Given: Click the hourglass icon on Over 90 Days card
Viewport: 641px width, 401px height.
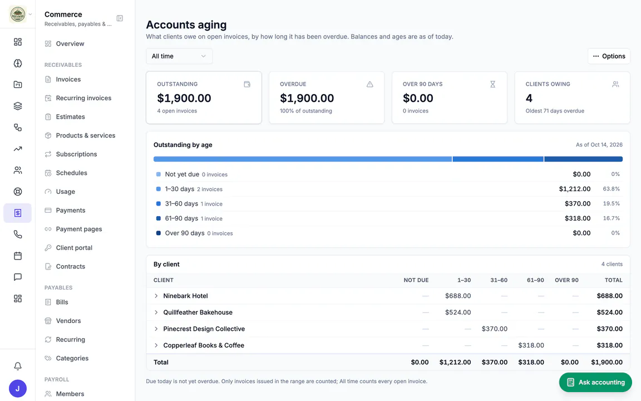Looking at the screenshot, I should pyautogui.click(x=492, y=84).
